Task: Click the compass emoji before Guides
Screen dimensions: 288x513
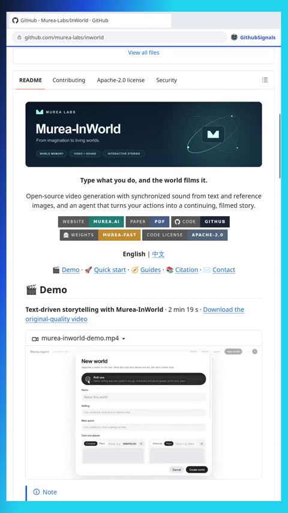Action: (x=134, y=270)
